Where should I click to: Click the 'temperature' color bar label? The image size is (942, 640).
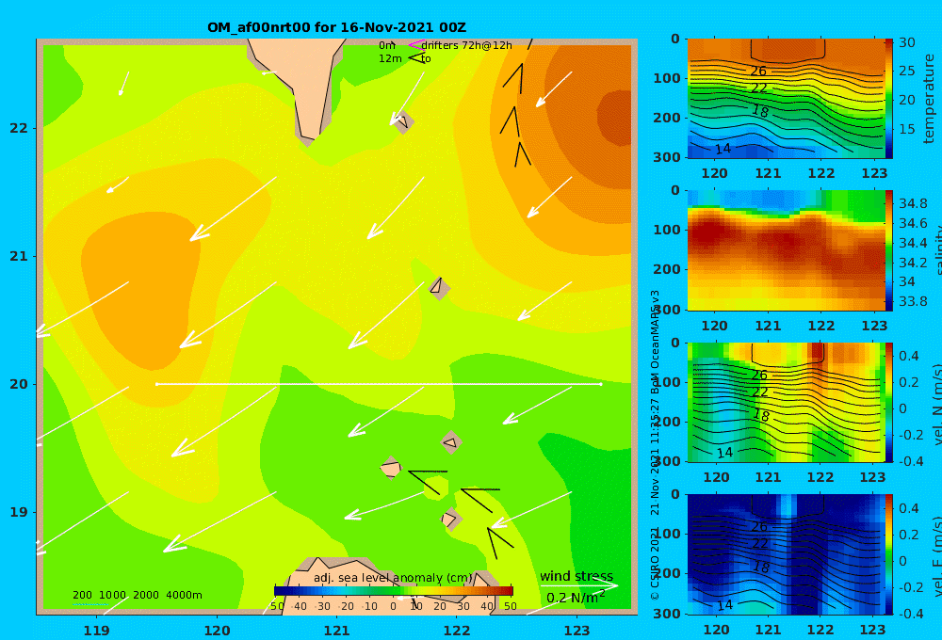(x=929, y=99)
